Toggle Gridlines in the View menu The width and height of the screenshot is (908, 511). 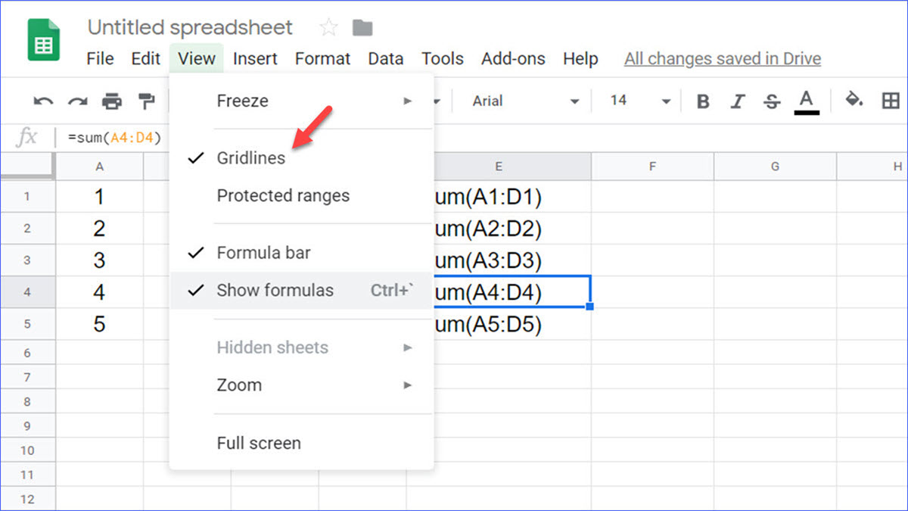(250, 157)
